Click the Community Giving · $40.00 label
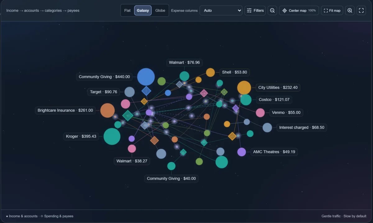The width and height of the screenshot is (373, 223). pos(171,179)
